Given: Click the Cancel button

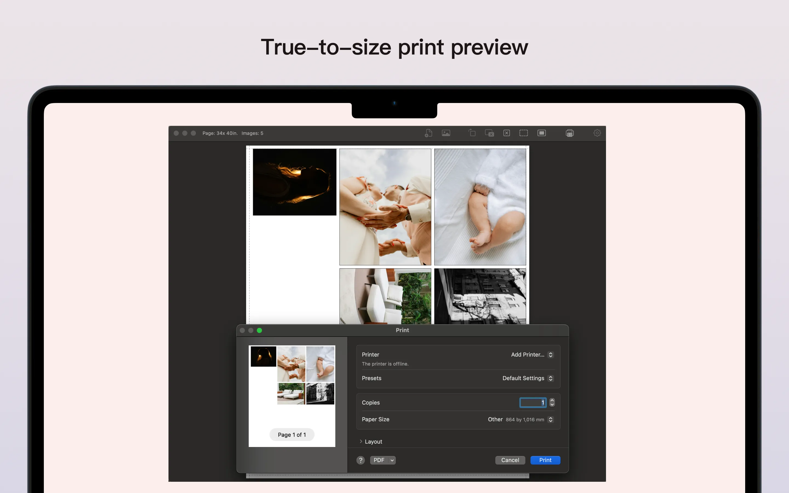Looking at the screenshot, I should (510, 460).
